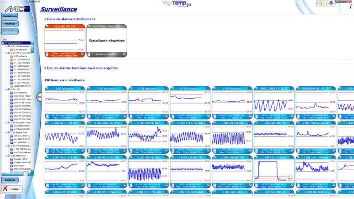Select GMAO 1001391 tree item

tap(23, 86)
